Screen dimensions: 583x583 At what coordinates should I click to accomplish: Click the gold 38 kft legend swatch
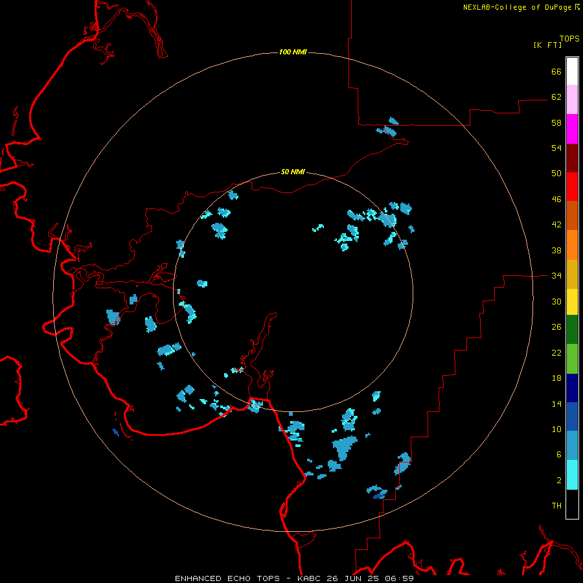tap(572, 274)
